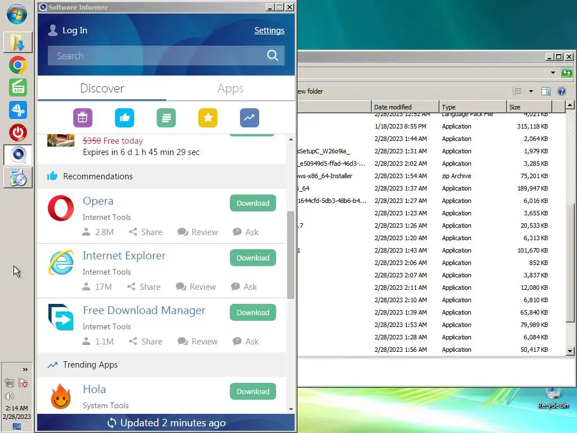
Task: Click Review under Opera
Action: (x=198, y=232)
